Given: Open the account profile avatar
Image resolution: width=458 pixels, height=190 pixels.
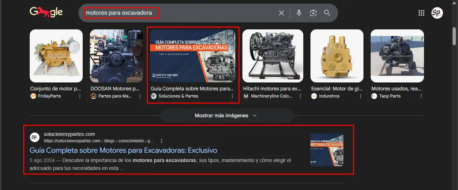Looking at the screenshot, I should tap(437, 13).
